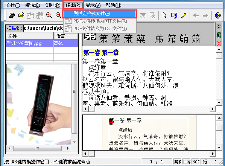
Task: Zoom in with magnifier plus icon
Action: 49,15
